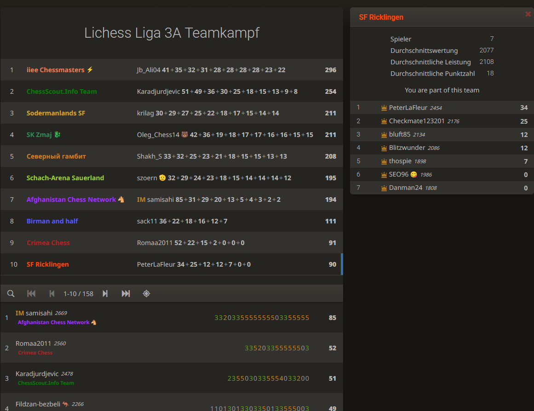Click Karadjurdjevic in the player ranking
Image resolution: width=534 pixels, height=411 pixels.
tap(37, 374)
